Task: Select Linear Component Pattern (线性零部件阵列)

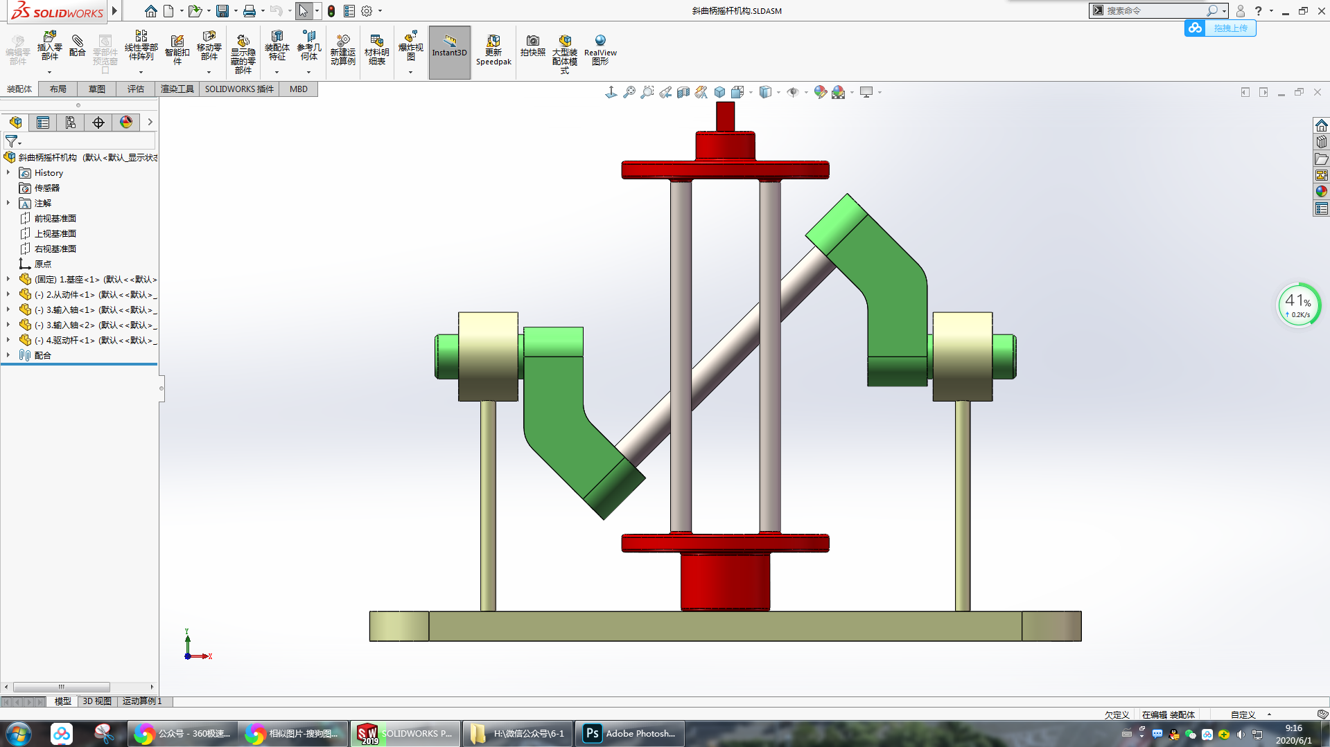Action: tap(141, 47)
